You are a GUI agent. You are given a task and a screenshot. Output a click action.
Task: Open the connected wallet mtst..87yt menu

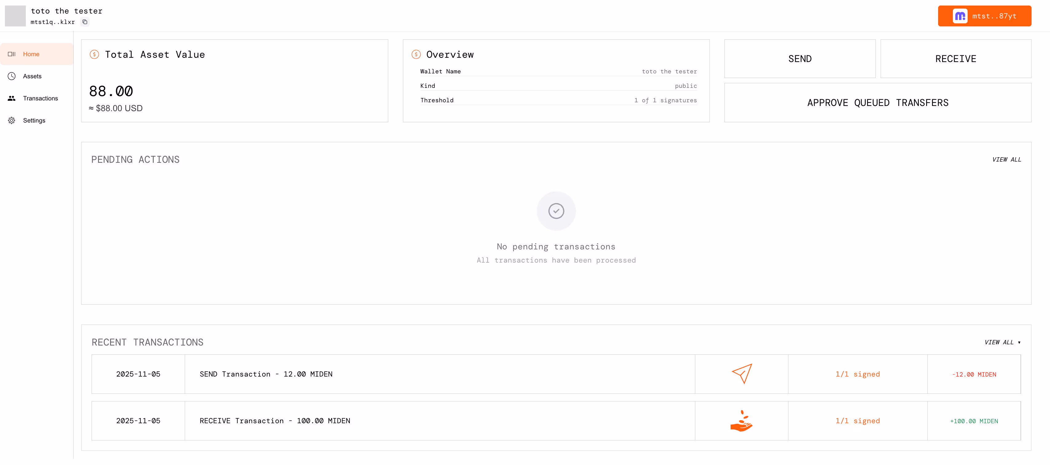984,16
